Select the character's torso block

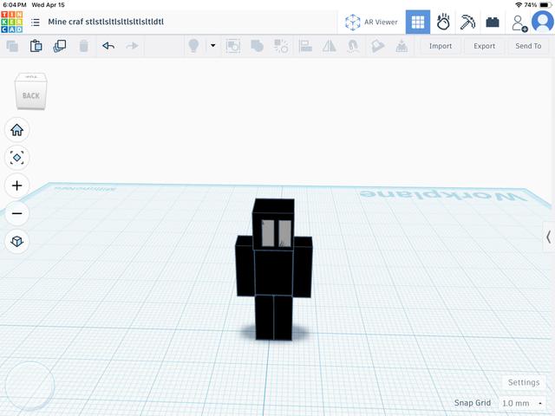(274, 272)
